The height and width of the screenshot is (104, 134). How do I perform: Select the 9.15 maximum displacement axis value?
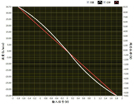coord(126,7)
